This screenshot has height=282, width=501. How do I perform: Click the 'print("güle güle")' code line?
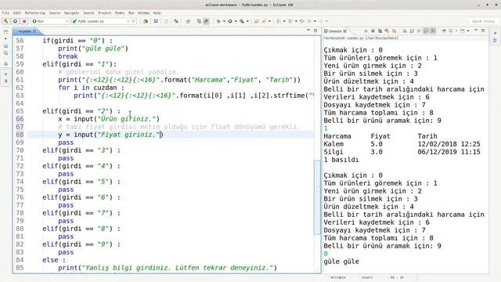pyautogui.click(x=93, y=49)
